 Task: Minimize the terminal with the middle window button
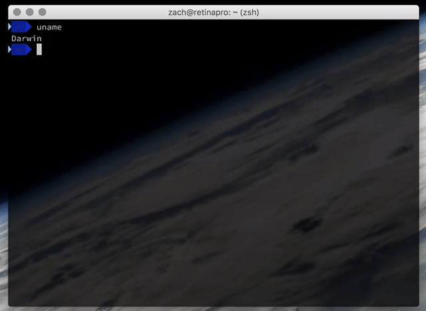pos(29,12)
